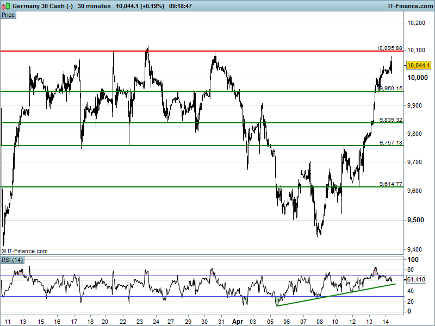Image resolution: width=435 pixels, height=326 pixels.
Task: Click the 23 date label on time axis
Action: [139, 322]
